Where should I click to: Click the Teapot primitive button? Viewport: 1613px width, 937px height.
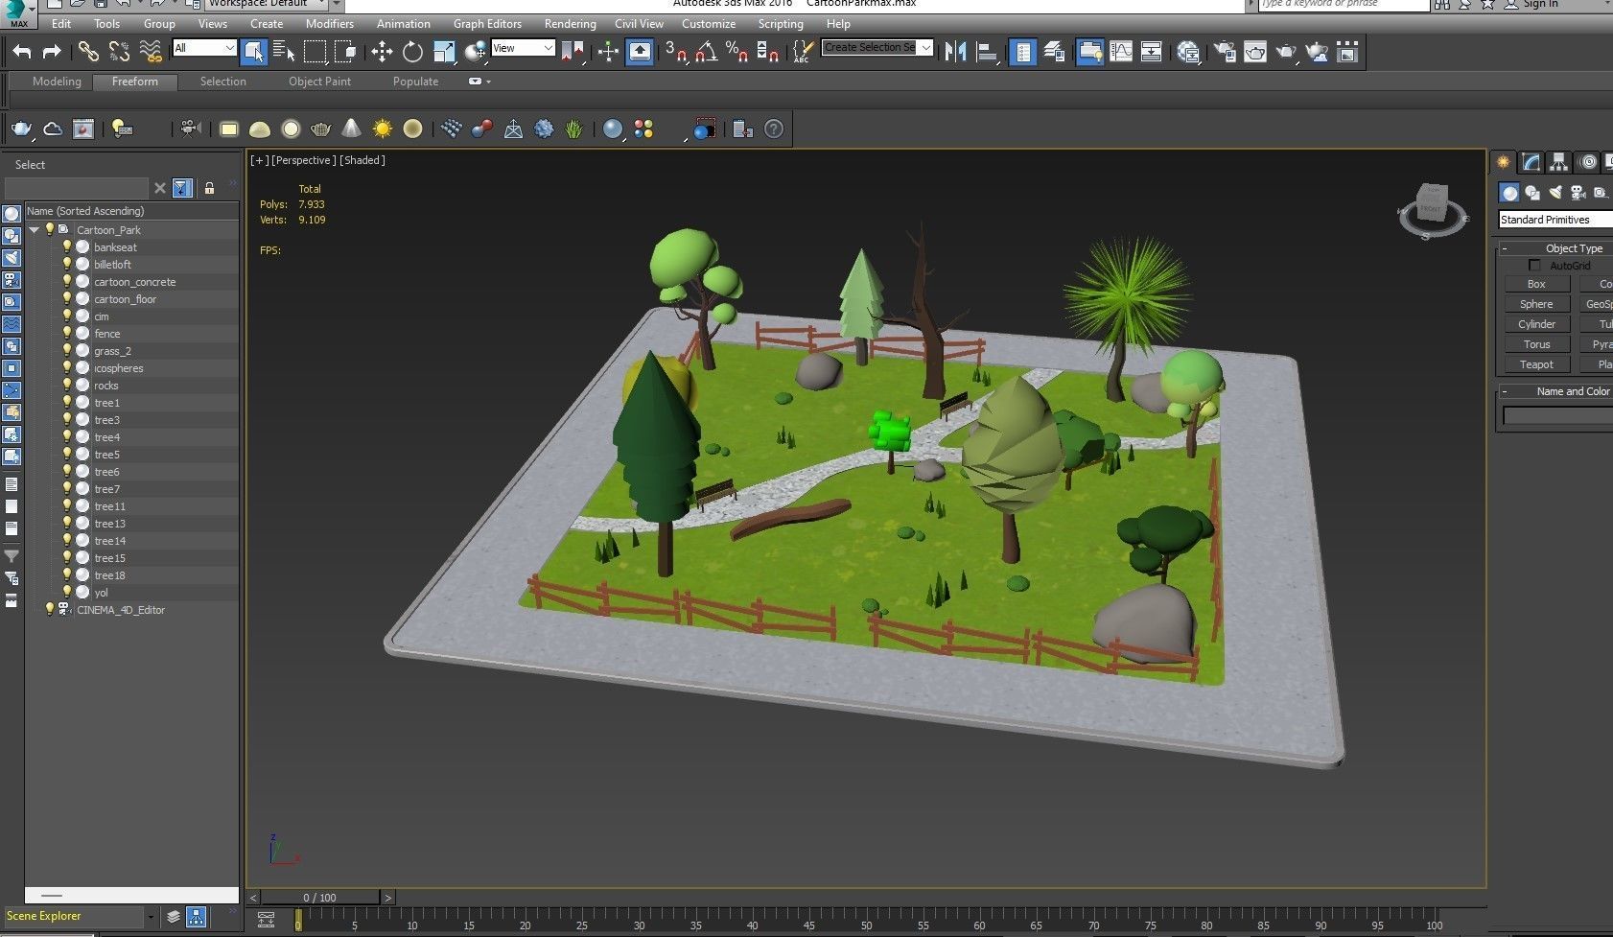tap(1536, 364)
